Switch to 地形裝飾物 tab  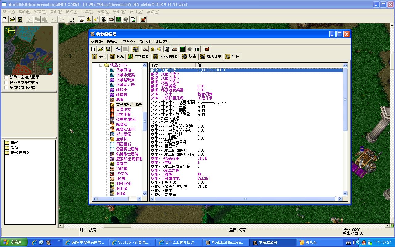point(166,57)
